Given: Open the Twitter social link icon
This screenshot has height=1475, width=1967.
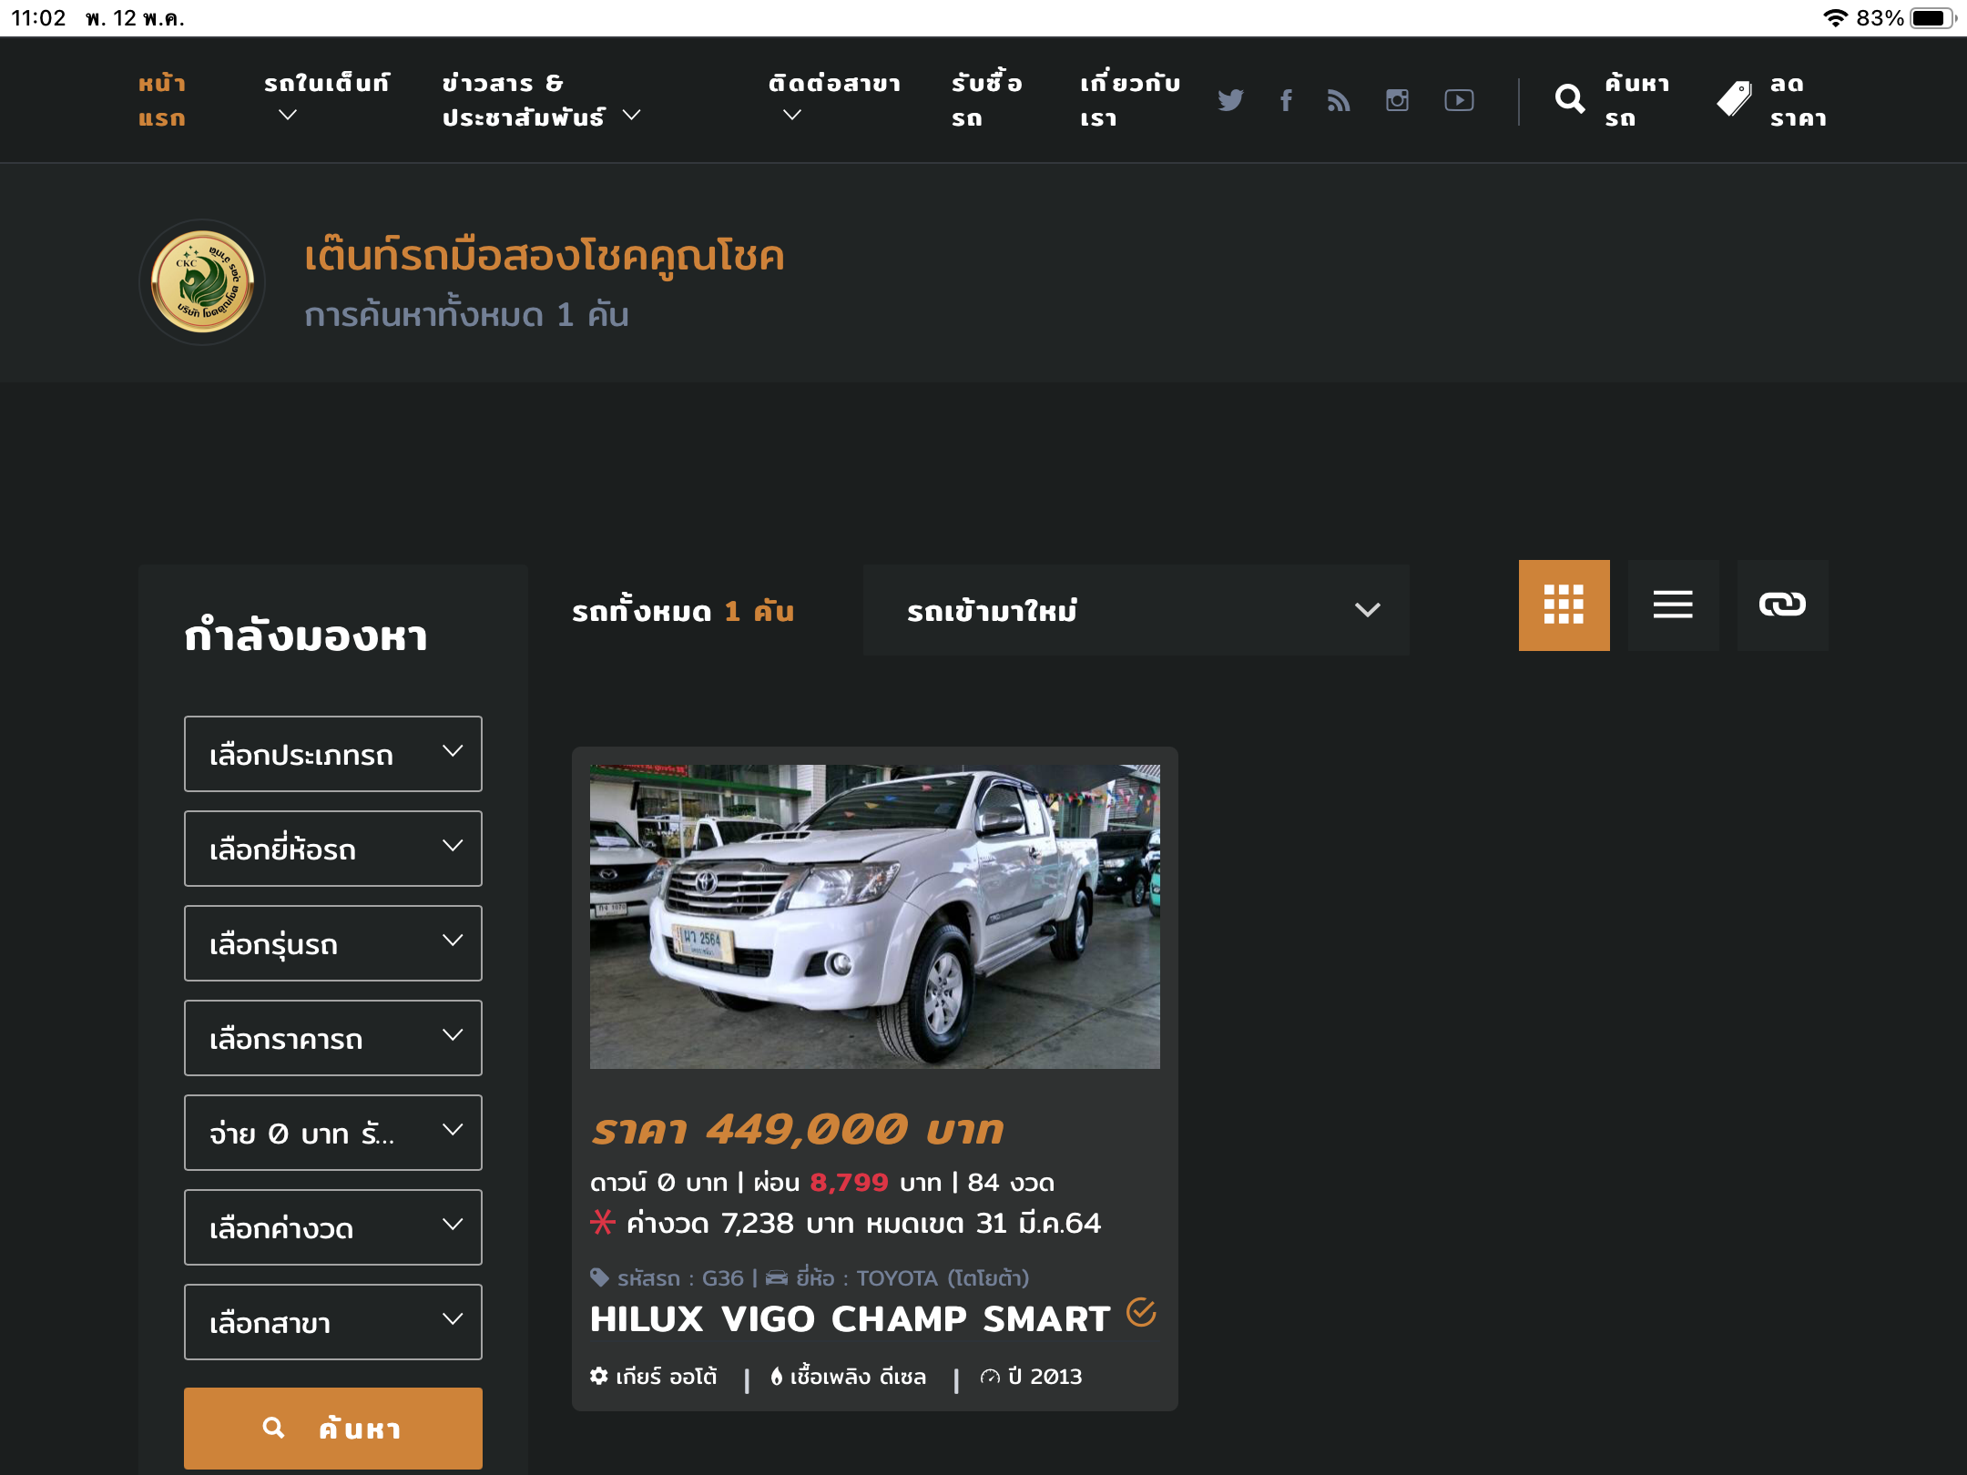Looking at the screenshot, I should pyautogui.click(x=1230, y=100).
